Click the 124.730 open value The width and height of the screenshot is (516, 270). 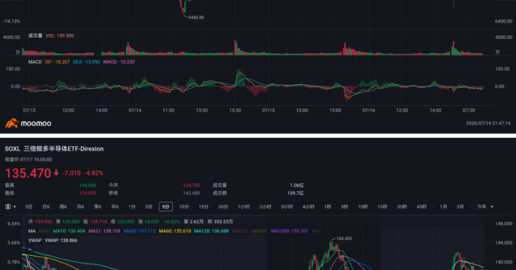(191, 186)
